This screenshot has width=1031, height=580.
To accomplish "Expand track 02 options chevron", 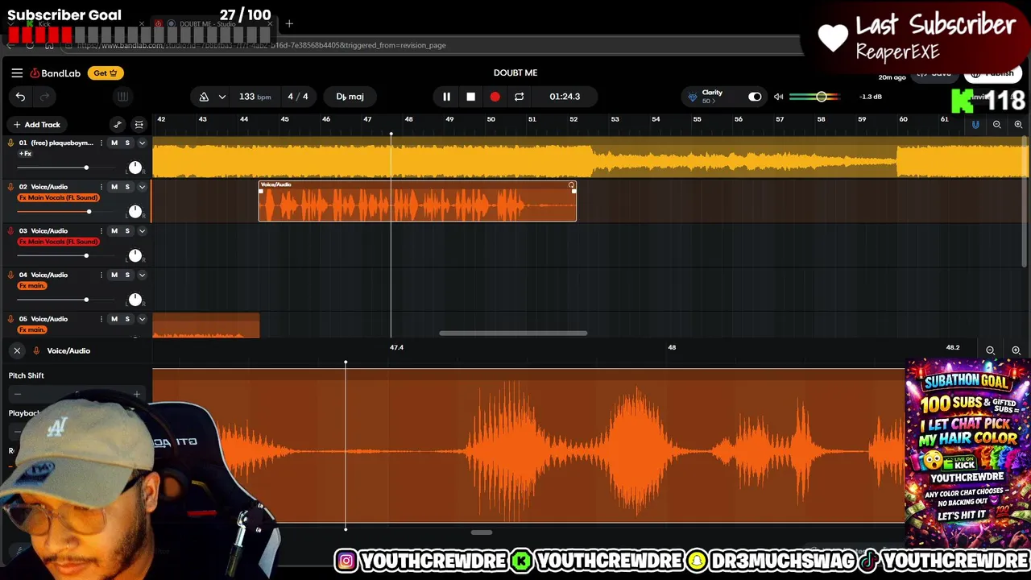I will (142, 187).
